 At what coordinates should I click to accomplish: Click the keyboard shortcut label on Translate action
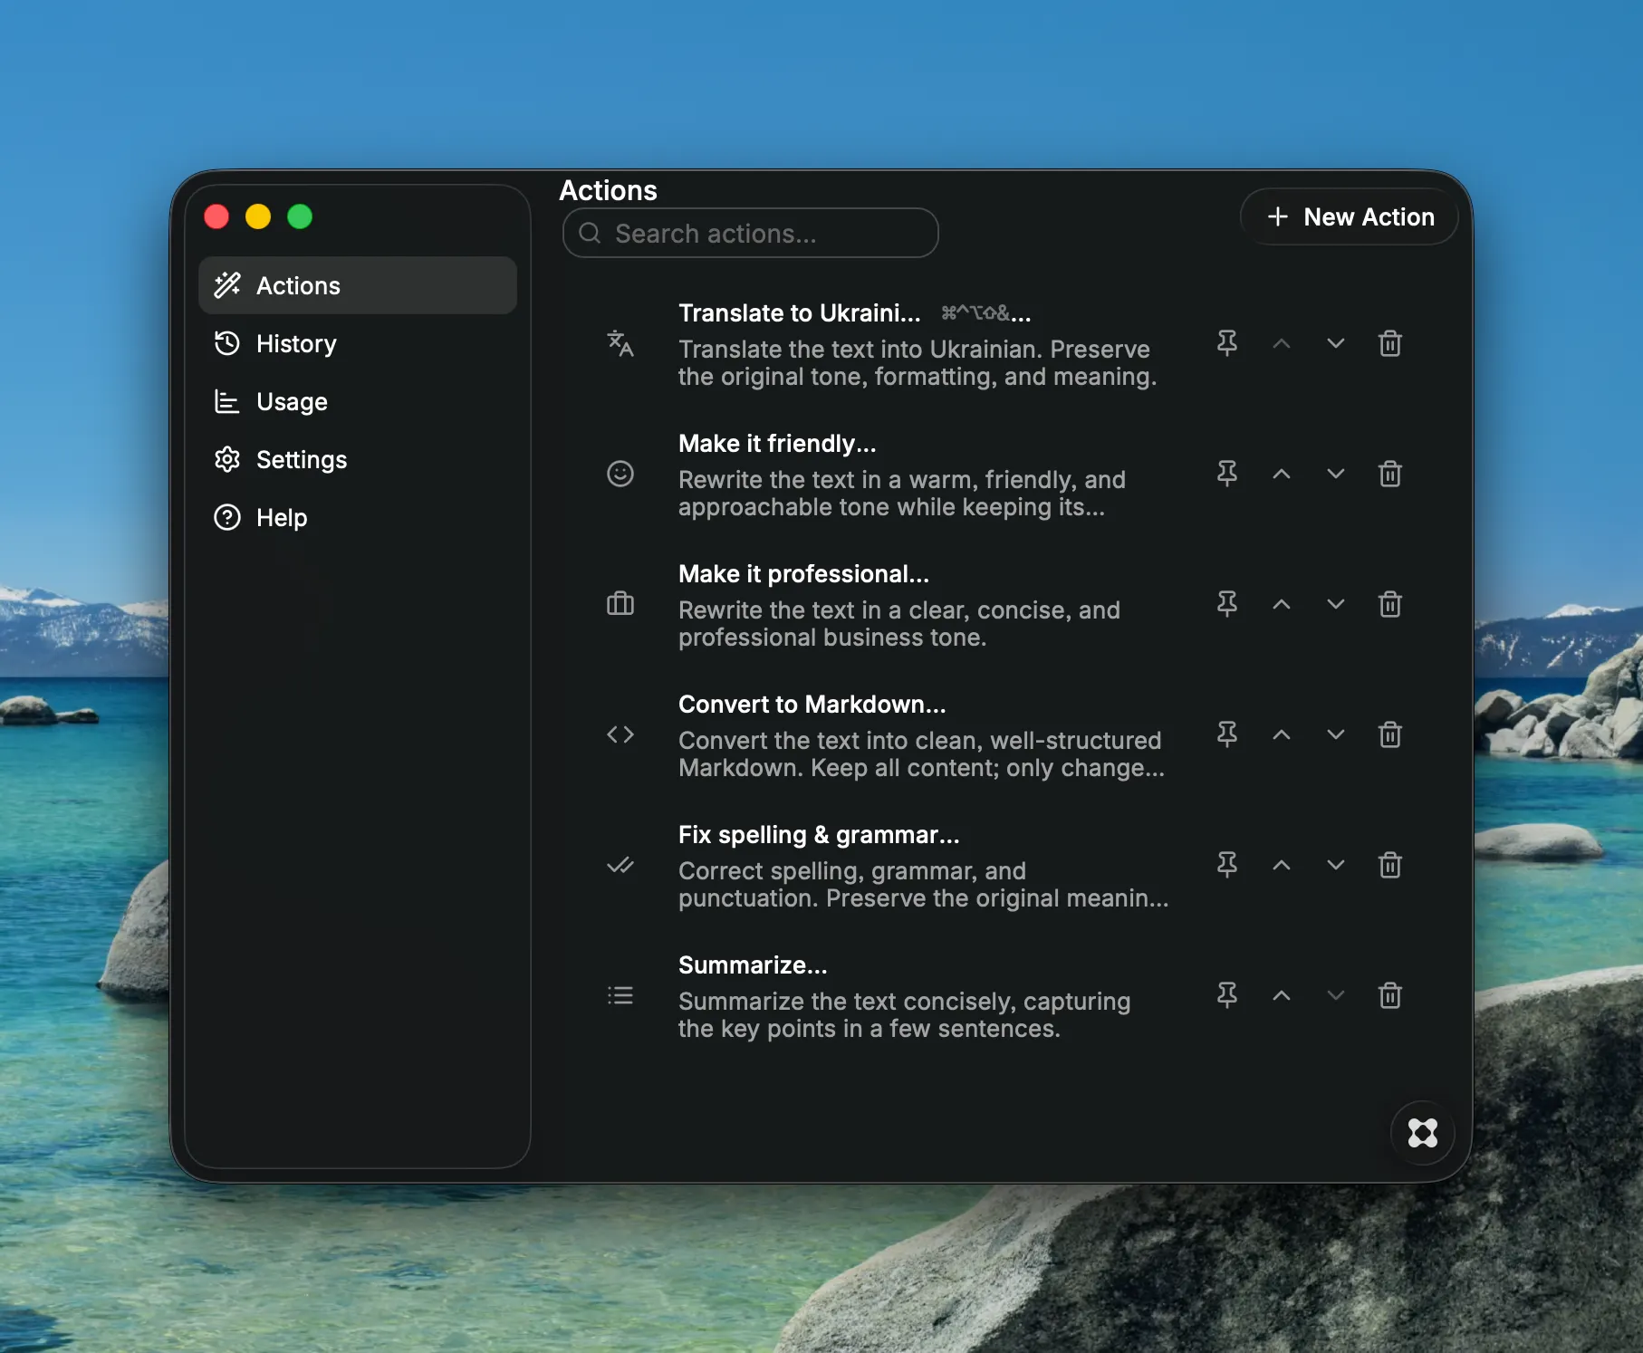(x=985, y=313)
